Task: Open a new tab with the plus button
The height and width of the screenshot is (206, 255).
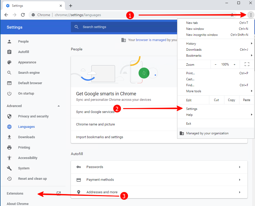Action: [x=70, y=6]
